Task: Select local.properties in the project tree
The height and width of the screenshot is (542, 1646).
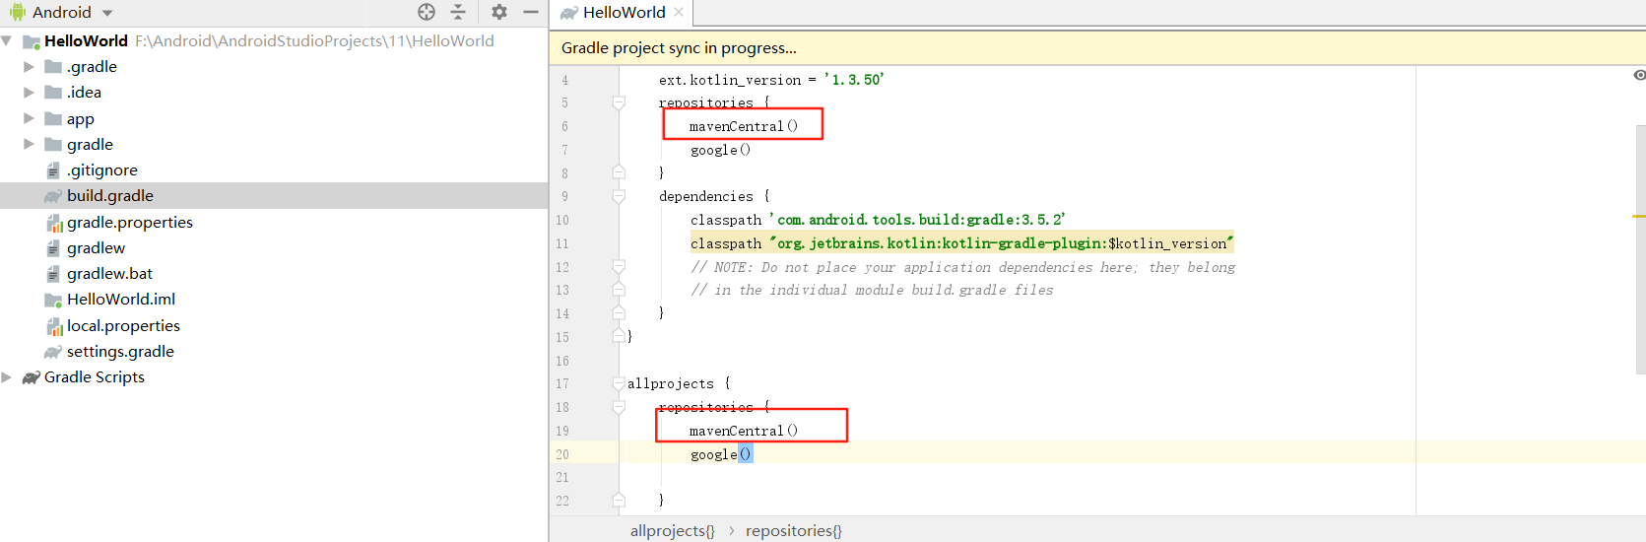Action: (123, 326)
